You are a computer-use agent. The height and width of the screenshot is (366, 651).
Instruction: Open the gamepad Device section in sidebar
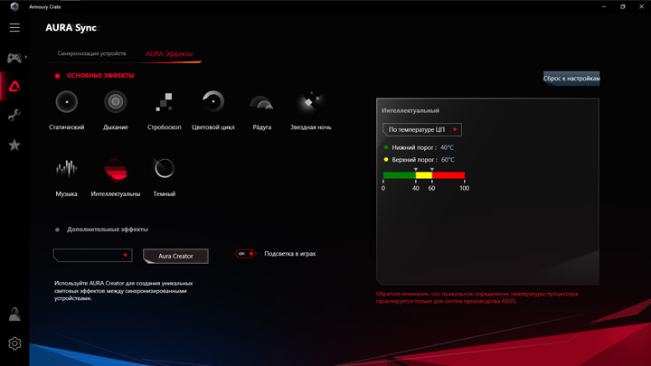tap(14, 58)
